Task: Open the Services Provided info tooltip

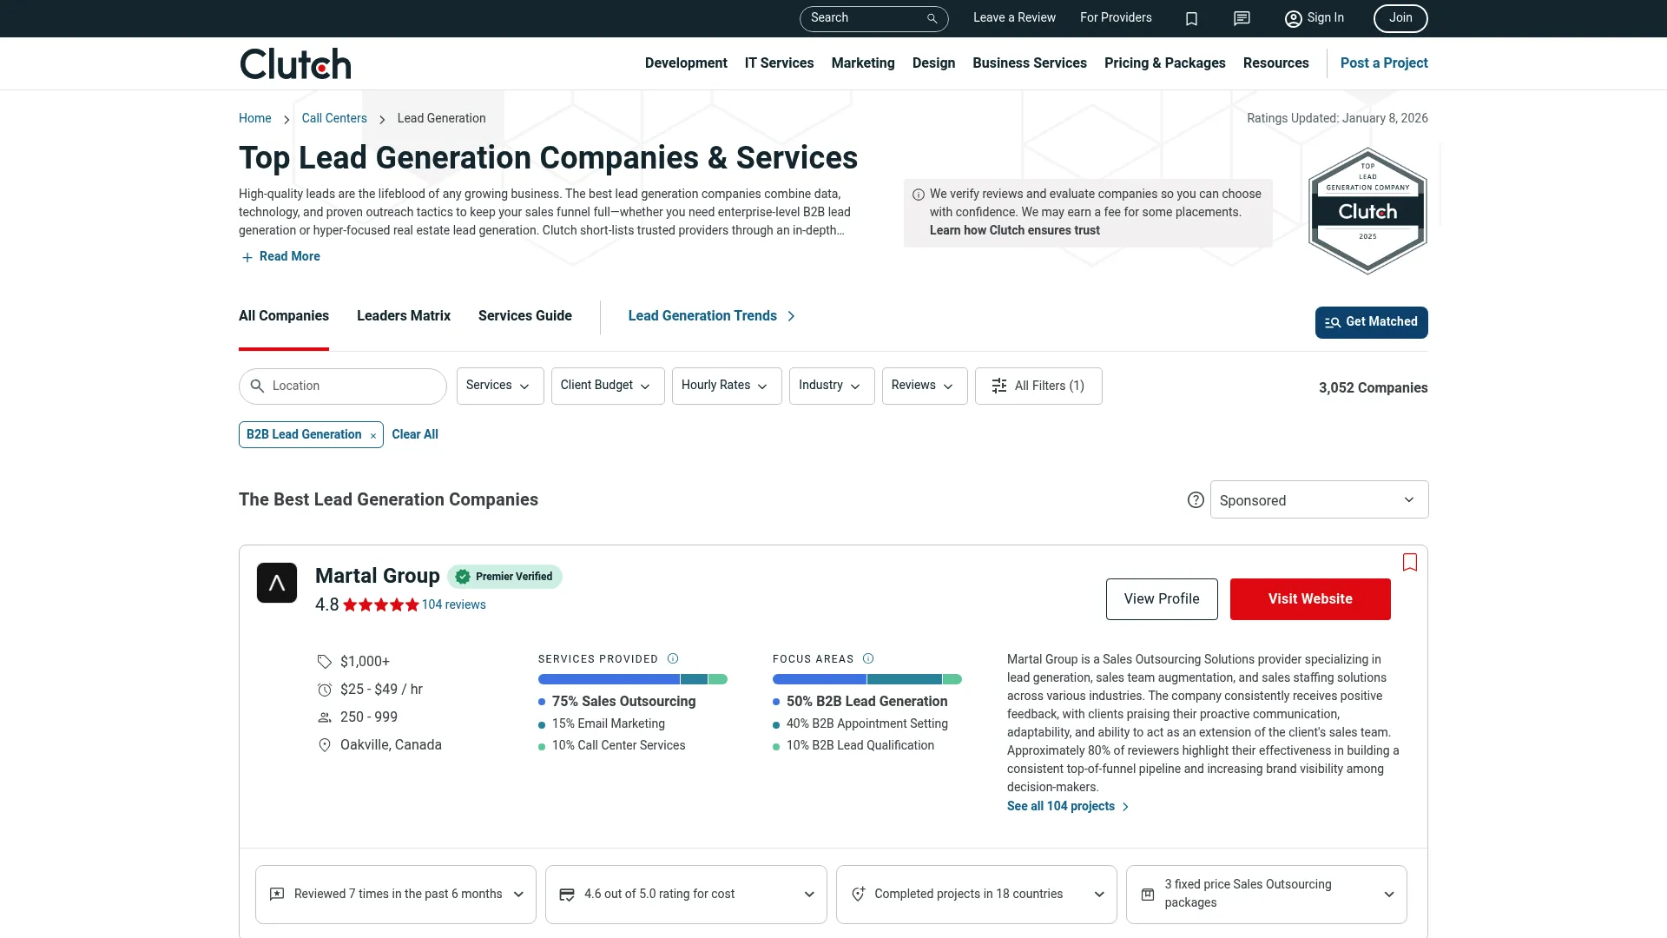Action: pos(673,658)
